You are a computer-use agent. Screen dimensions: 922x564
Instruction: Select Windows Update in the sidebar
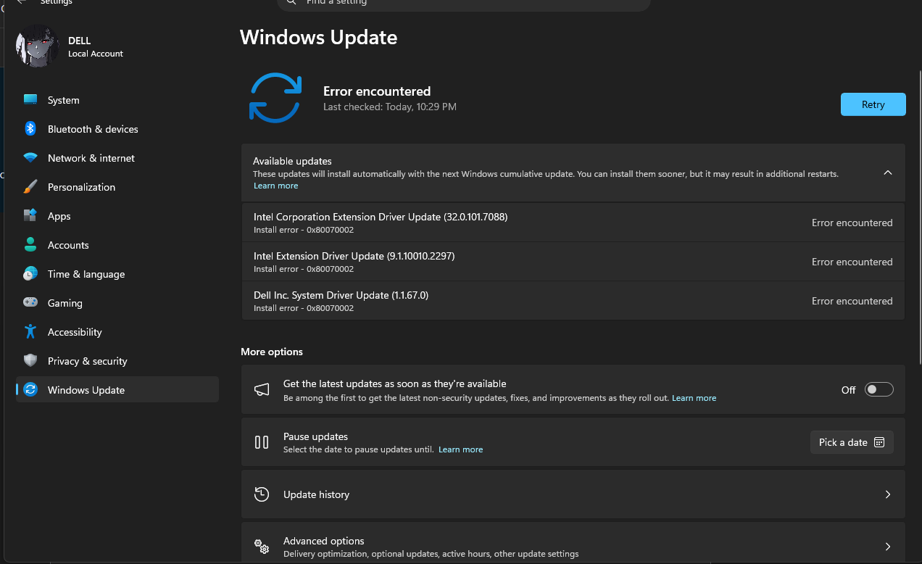[117, 390]
